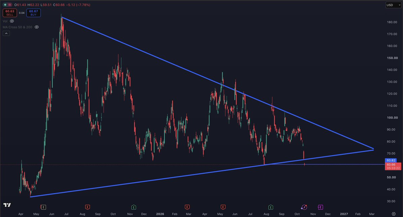Click the 150.00 price axis label
The height and width of the screenshot is (217, 403).
392,58
